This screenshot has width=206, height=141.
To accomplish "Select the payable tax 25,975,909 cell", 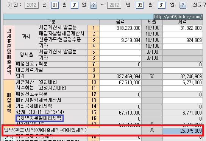I will tap(183, 131).
